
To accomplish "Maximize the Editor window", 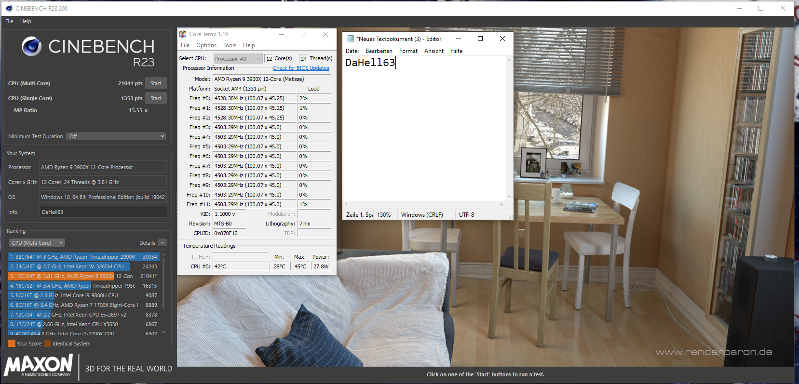I will [480, 39].
